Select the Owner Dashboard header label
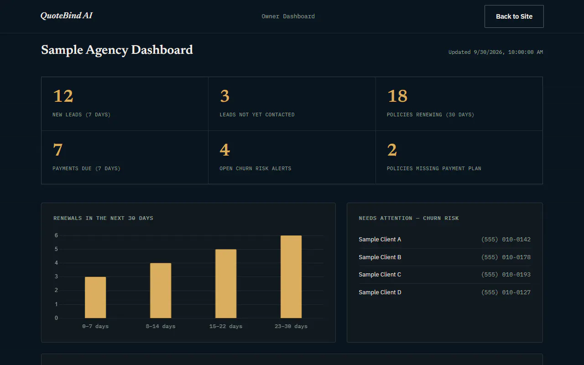 tap(288, 16)
